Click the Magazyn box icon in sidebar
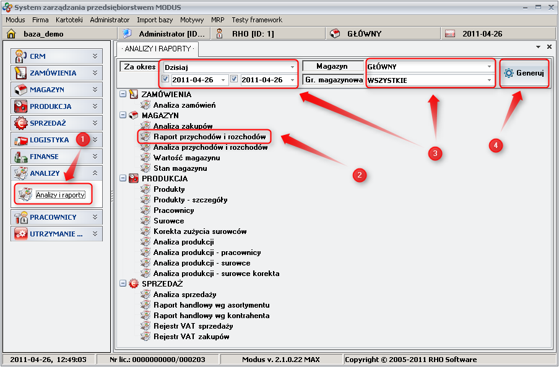 tap(20, 90)
